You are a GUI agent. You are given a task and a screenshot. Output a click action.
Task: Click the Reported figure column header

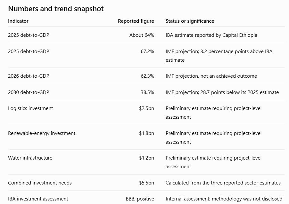point(136,21)
